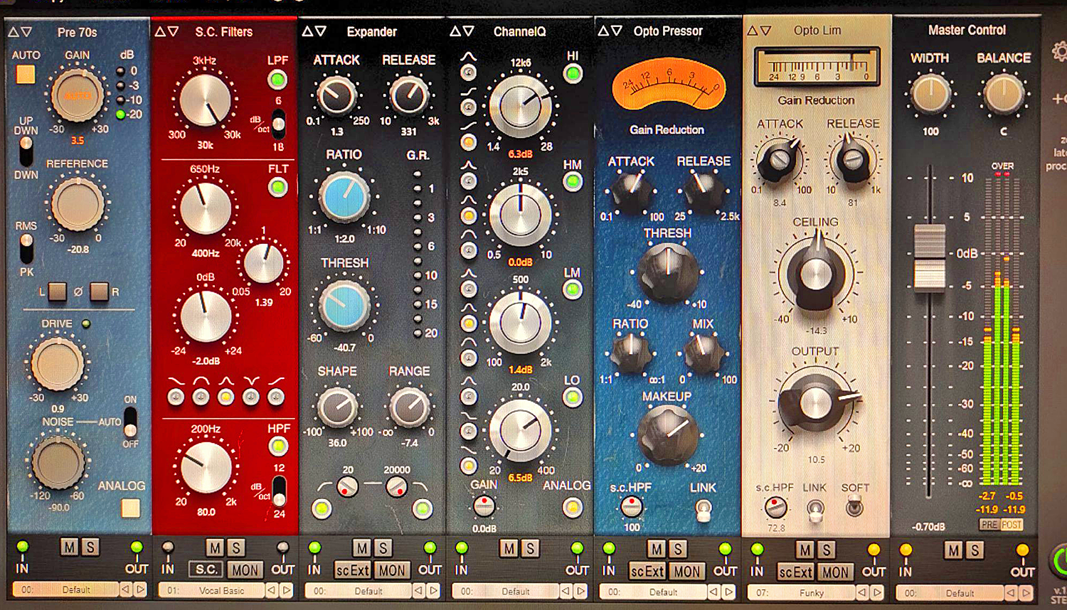Screen dimensions: 1067x610
Task: Click the up triangle in the Opto Pressor header
Action: point(605,31)
